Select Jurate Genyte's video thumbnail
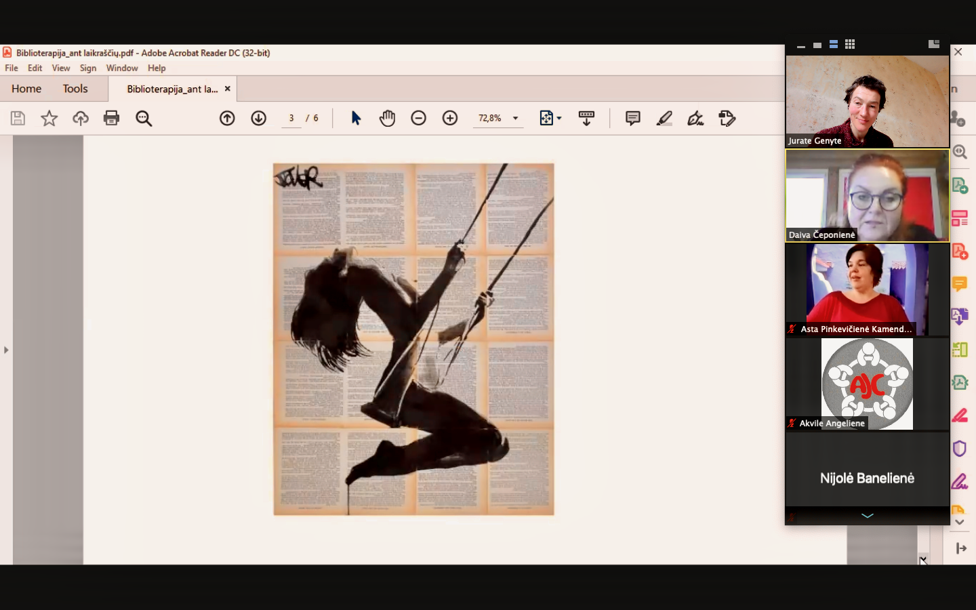 (867, 101)
